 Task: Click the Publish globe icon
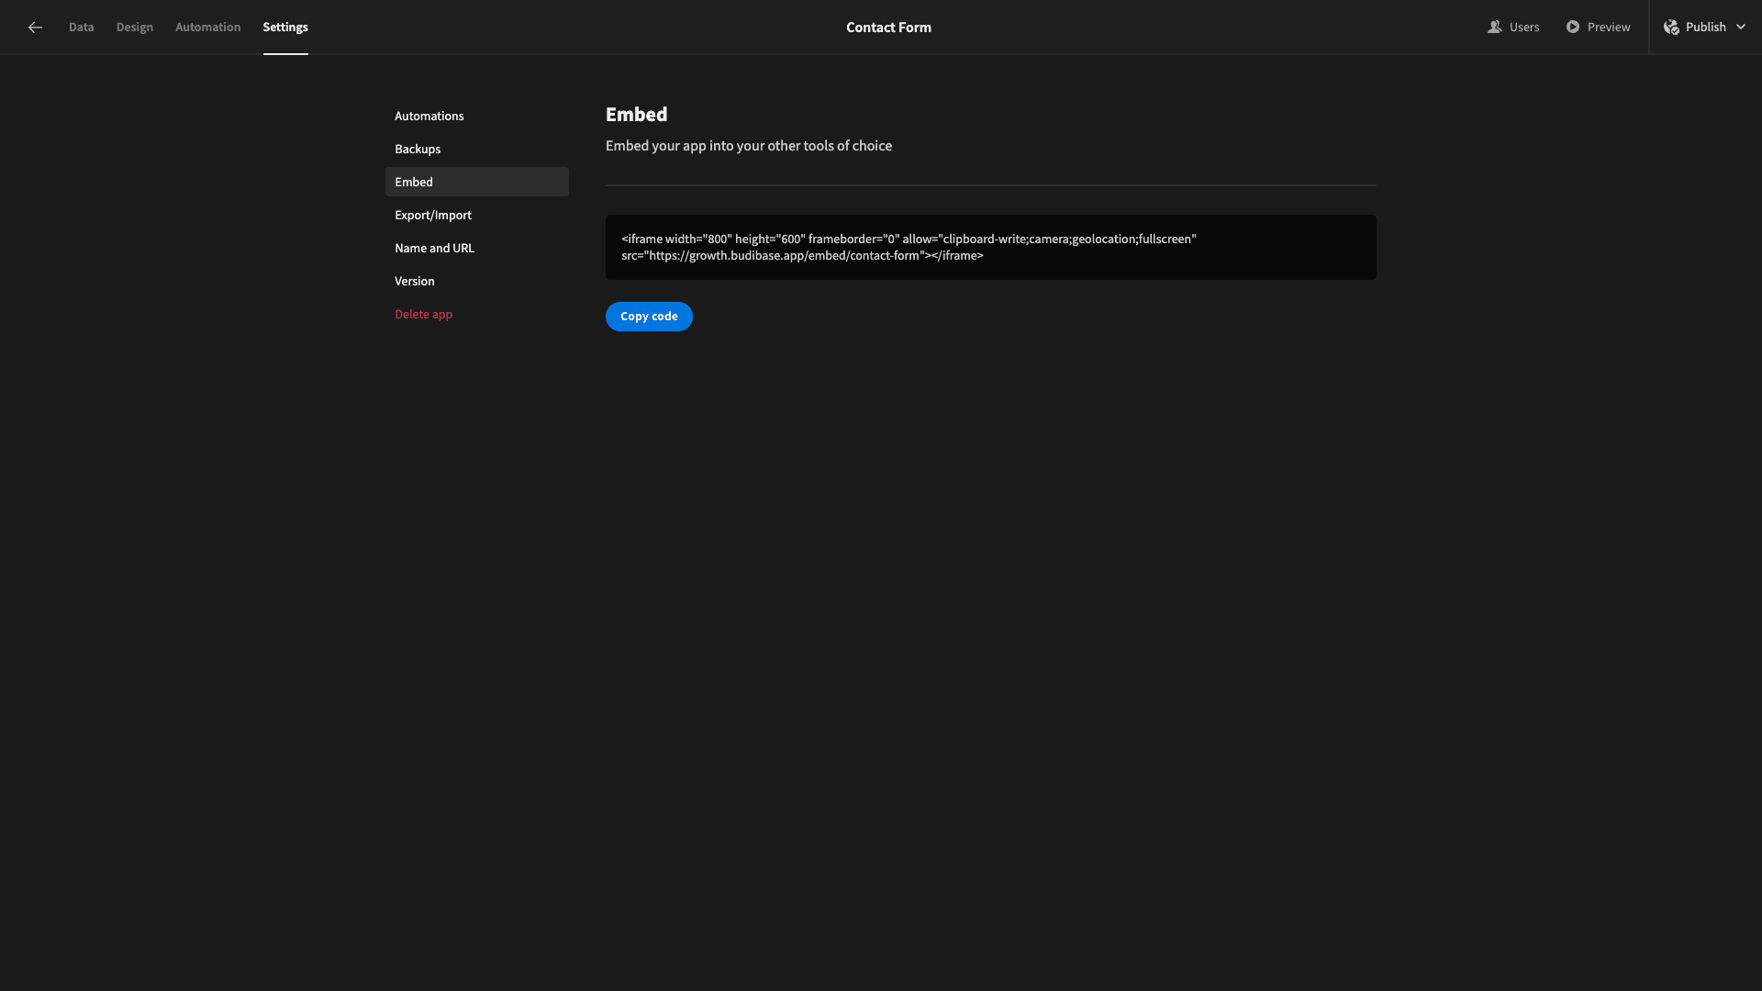(1671, 28)
